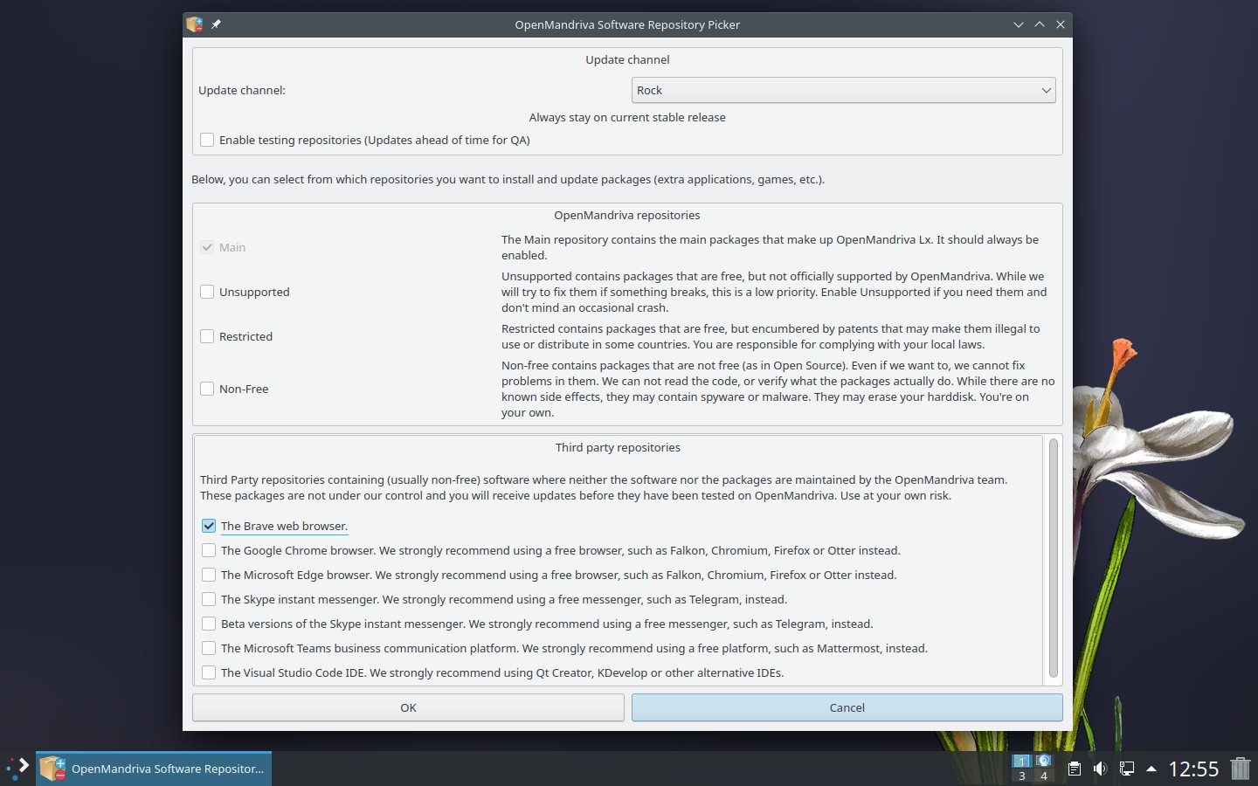The image size is (1258, 786).
Task: Open the Plasma application launcher
Action: [17, 769]
